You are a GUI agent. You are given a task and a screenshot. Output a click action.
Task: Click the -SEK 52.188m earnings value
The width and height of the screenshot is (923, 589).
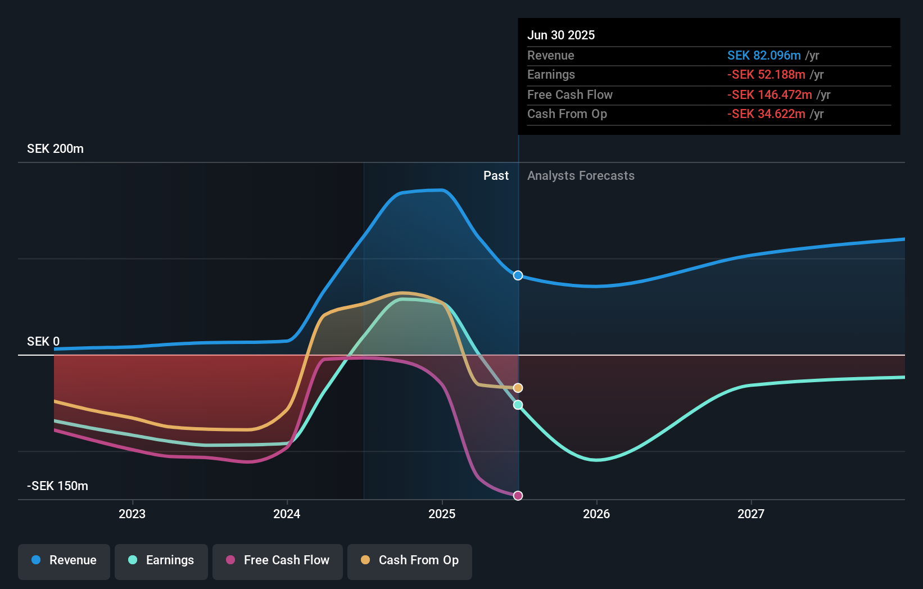point(766,75)
